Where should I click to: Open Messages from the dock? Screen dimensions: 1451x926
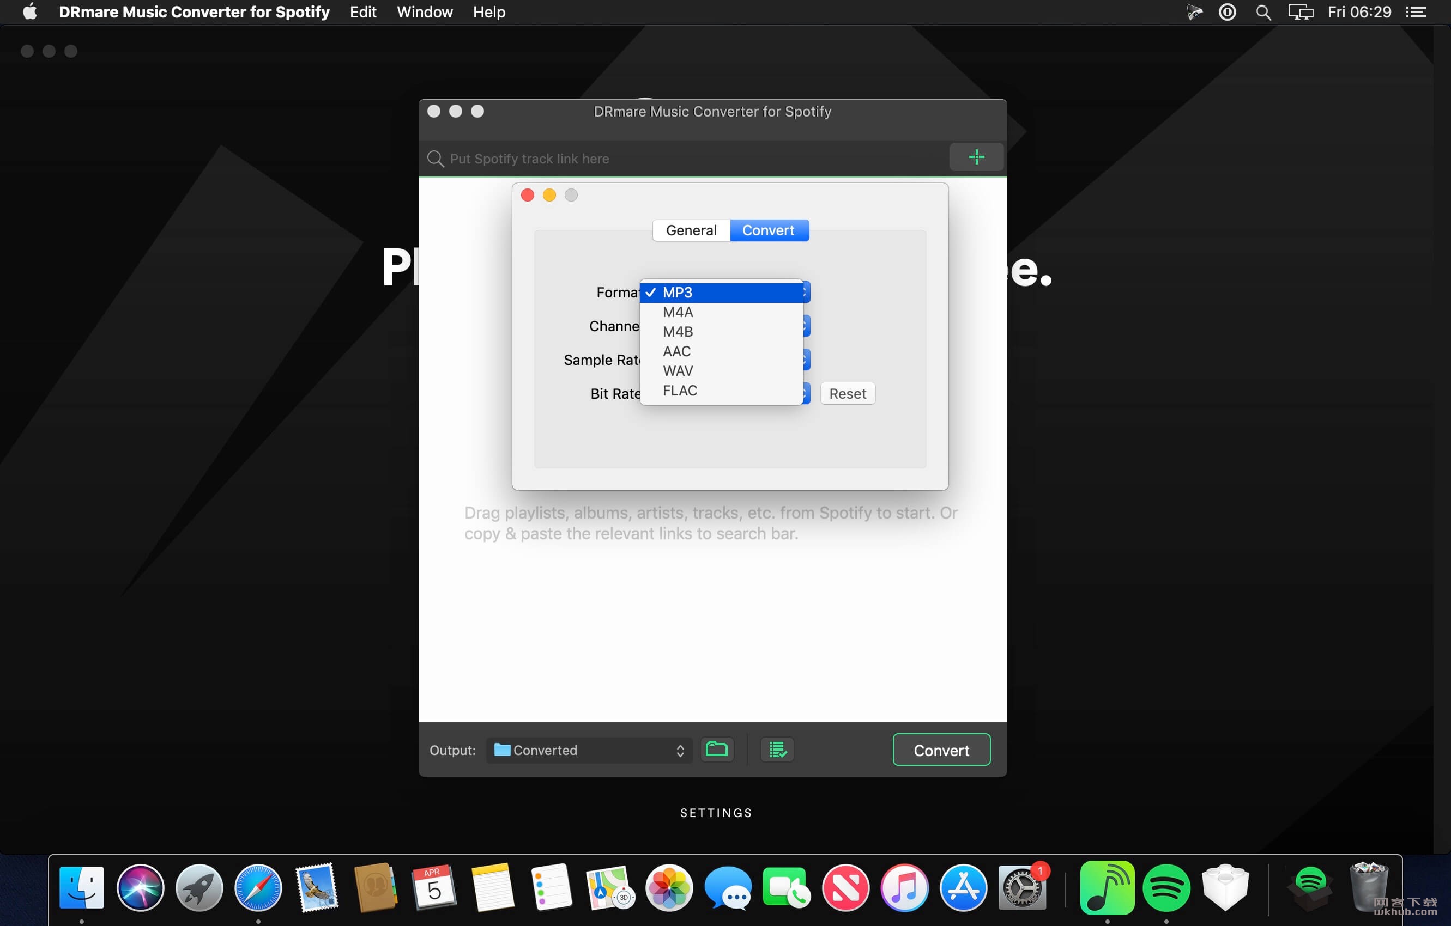coord(728,887)
